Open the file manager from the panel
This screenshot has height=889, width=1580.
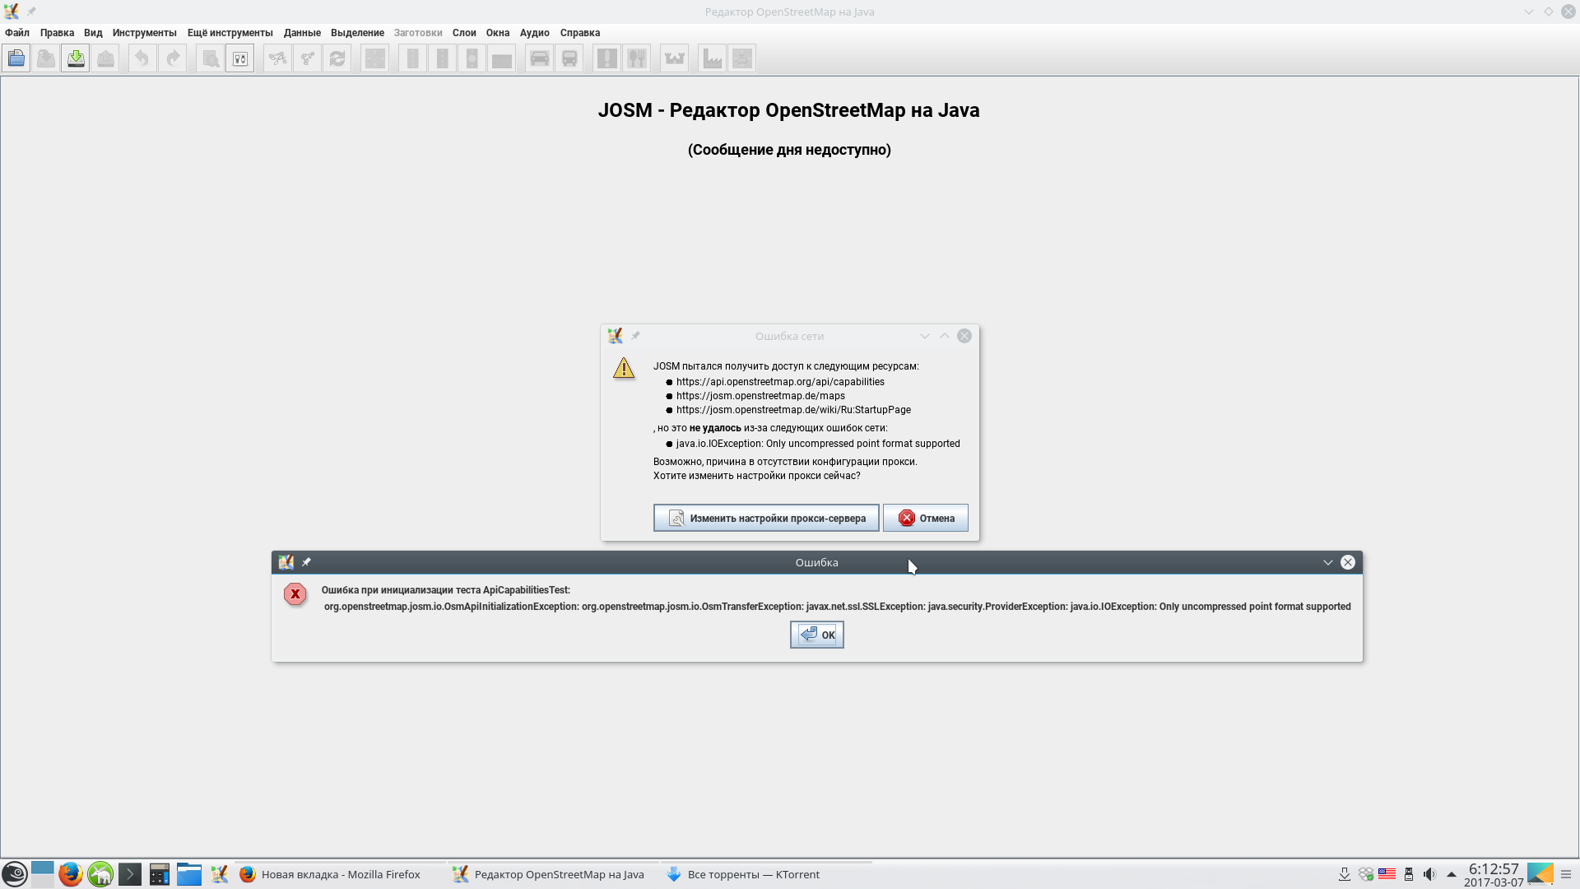[189, 874]
